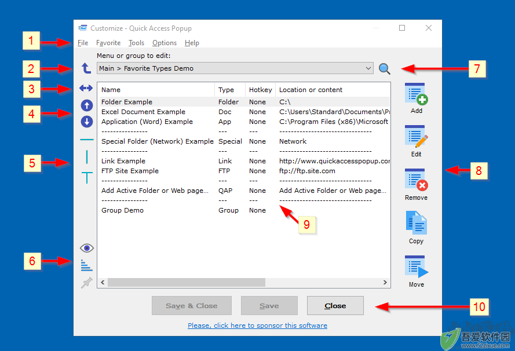This screenshot has height=351, width=515.
Task: Click the Hotkey column header
Action: click(x=260, y=90)
